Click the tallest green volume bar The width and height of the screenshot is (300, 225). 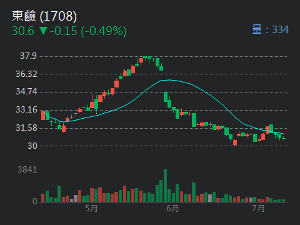pos(165,186)
